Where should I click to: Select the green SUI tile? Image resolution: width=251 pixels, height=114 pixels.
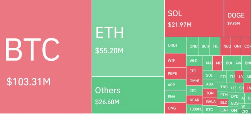pyautogui.click(x=210, y=75)
